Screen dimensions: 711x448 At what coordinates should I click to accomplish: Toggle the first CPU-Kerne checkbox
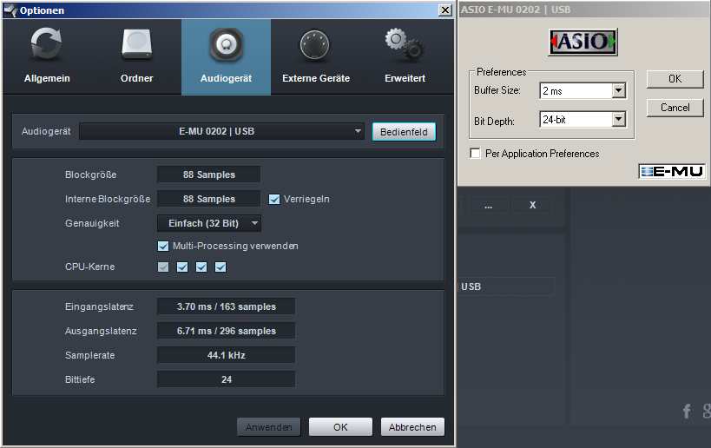pyautogui.click(x=163, y=267)
